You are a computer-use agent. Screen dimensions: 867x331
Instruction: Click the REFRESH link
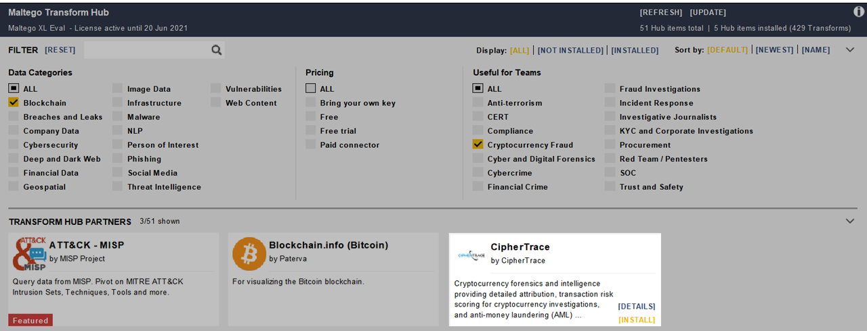[x=662, y=12]
